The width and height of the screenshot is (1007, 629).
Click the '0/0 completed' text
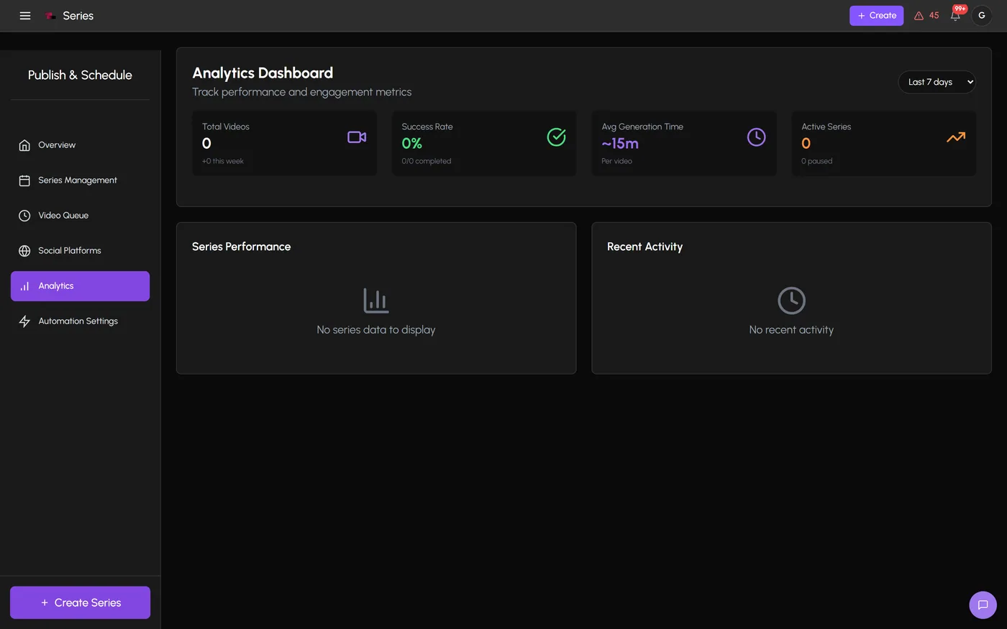pyautogui.click(x=427, y=161)
